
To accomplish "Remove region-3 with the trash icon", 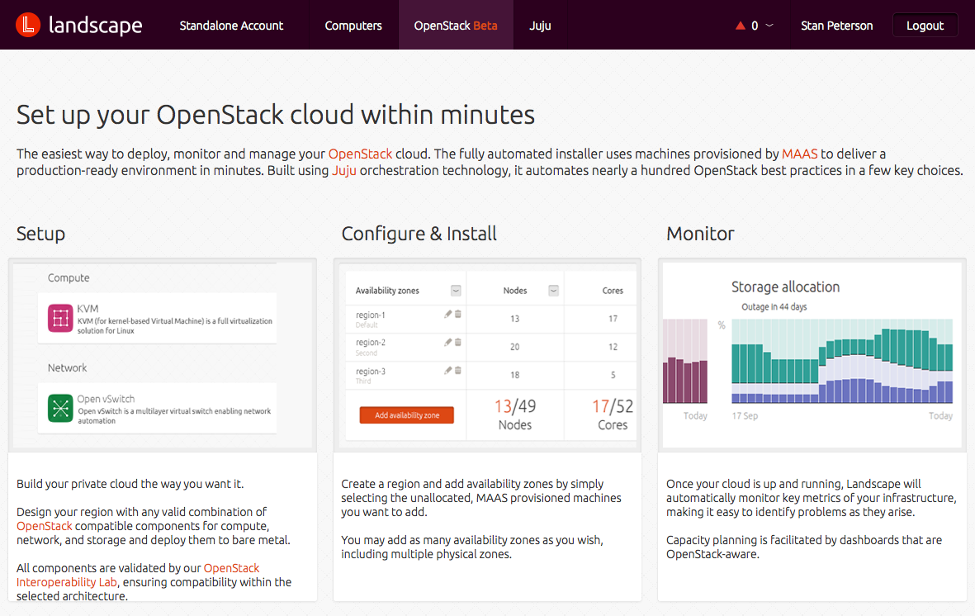I will click(458, 371).
